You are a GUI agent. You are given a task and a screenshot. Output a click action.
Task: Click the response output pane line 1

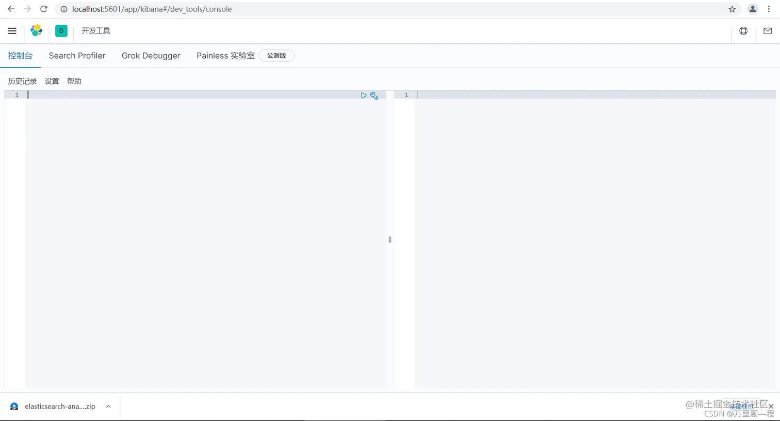[596, 95]
